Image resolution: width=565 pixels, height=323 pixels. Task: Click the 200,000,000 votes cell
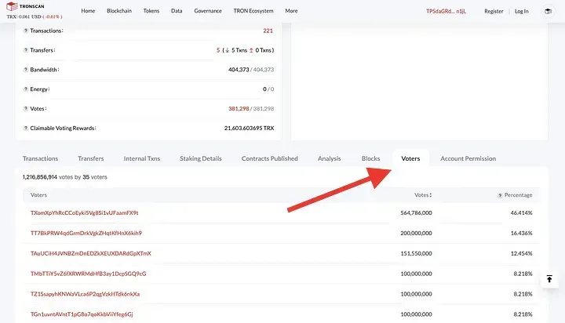416,233
